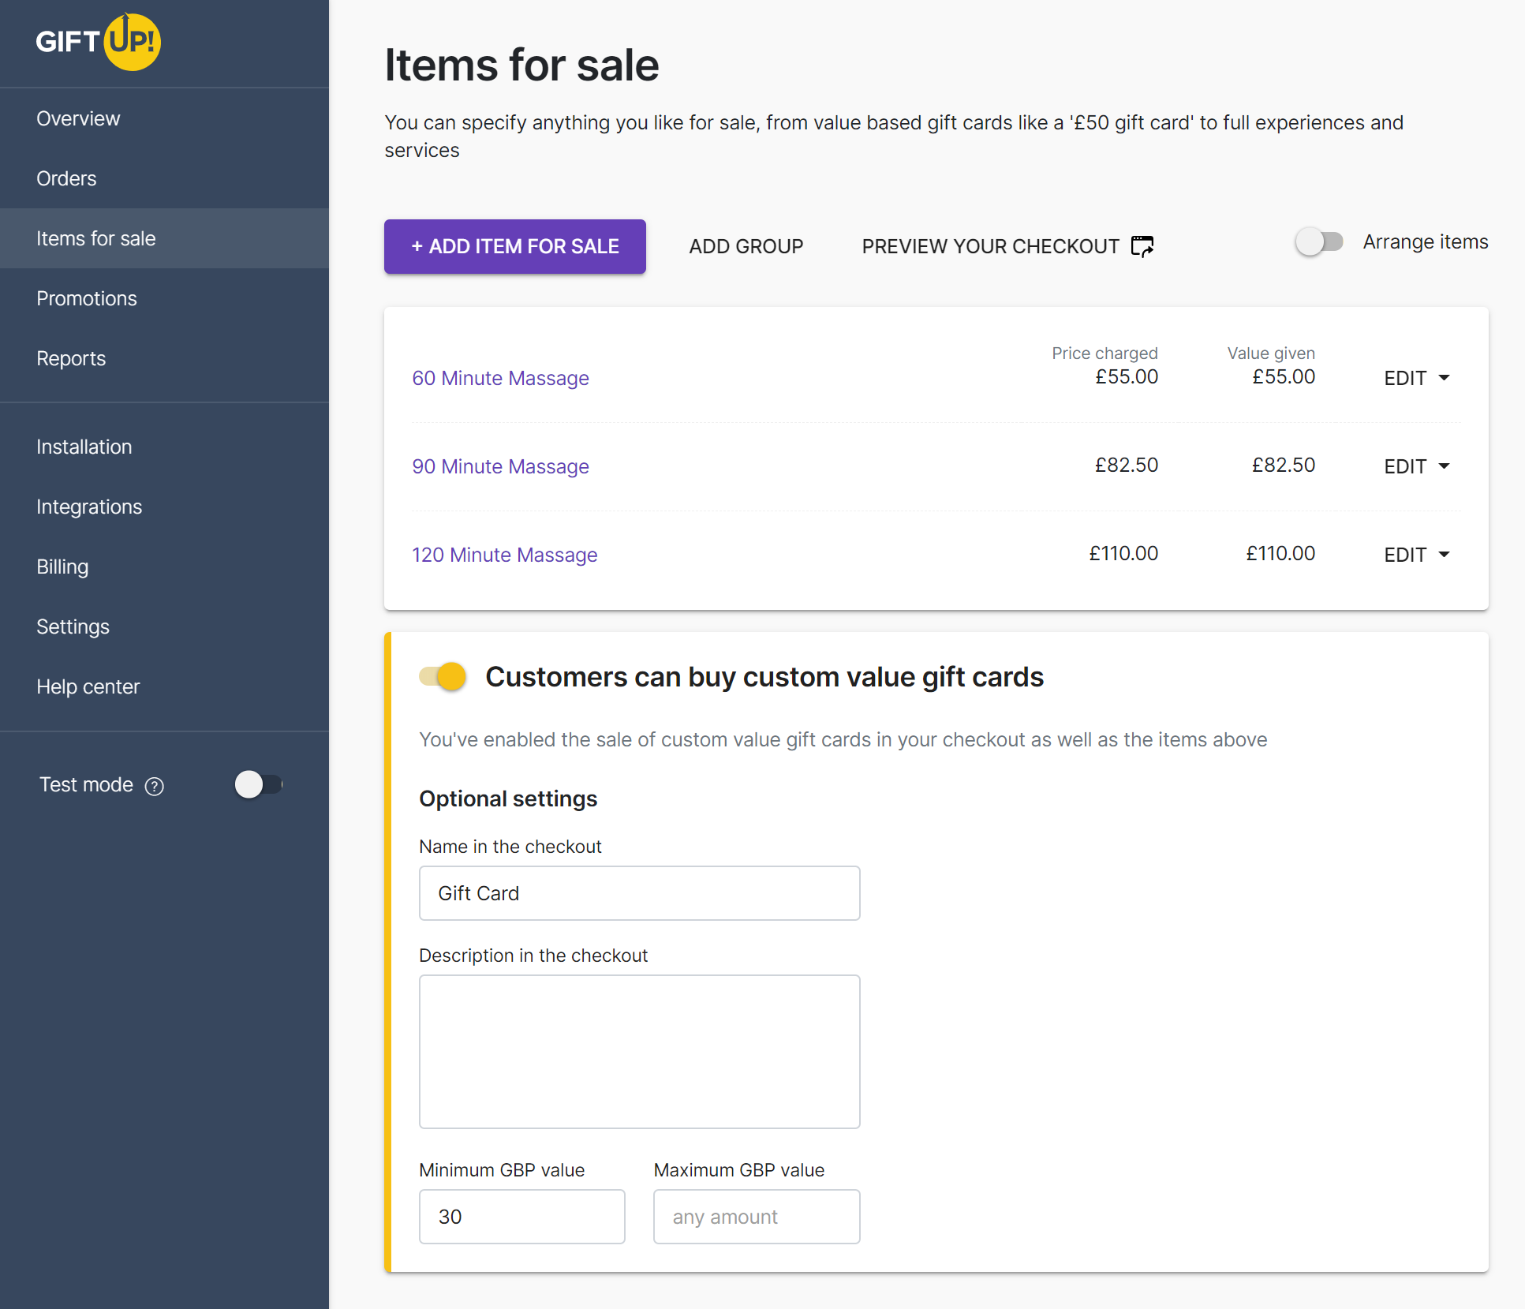Open the Settings page
1525x1309 pixels.
(x=164, y=626)
